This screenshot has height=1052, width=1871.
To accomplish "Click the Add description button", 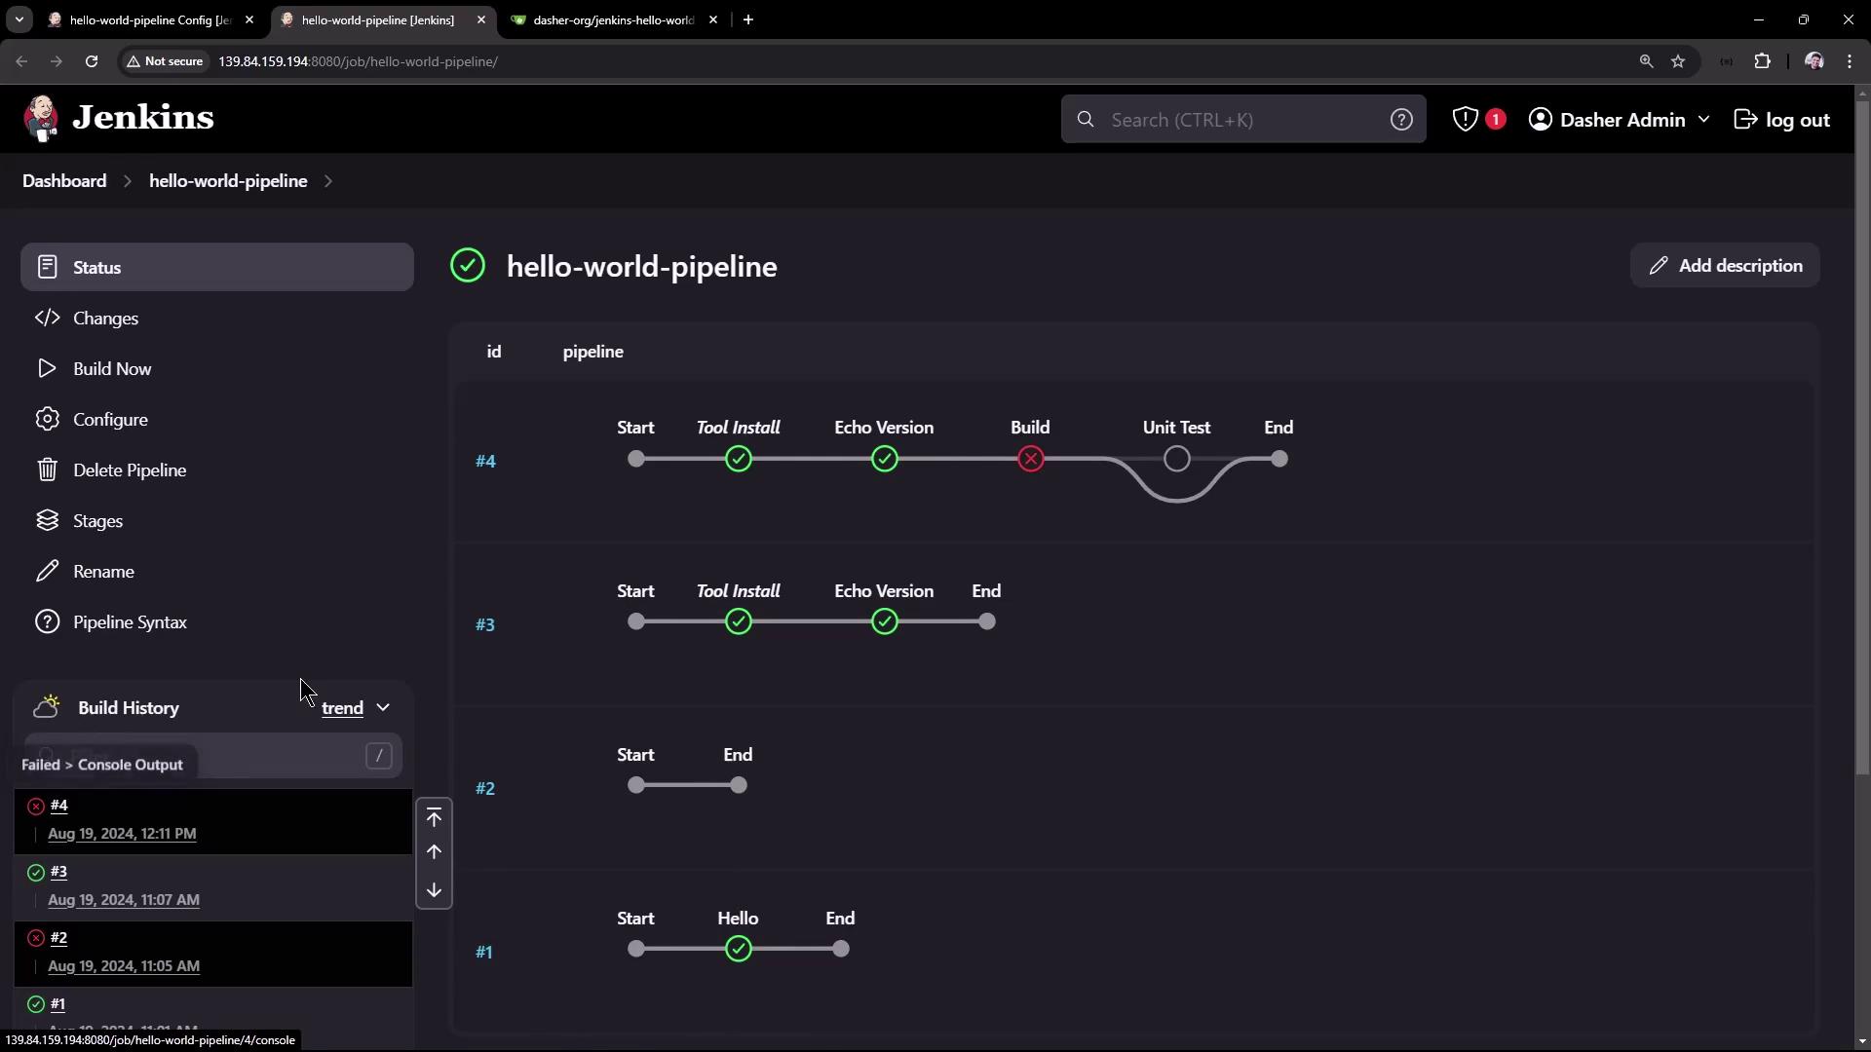I will (1724, 266).
